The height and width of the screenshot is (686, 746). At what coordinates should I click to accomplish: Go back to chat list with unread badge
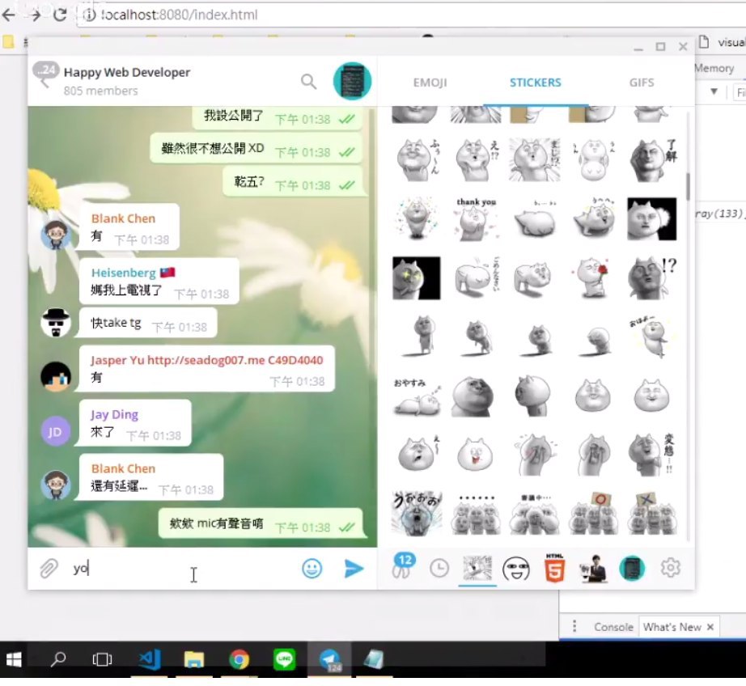tap(45, 76)
